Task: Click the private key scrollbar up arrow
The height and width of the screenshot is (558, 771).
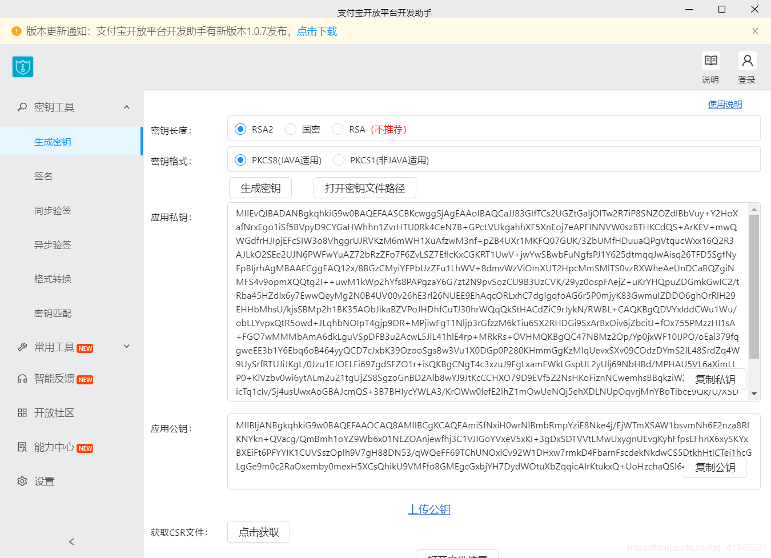Action: coord(754,209)
